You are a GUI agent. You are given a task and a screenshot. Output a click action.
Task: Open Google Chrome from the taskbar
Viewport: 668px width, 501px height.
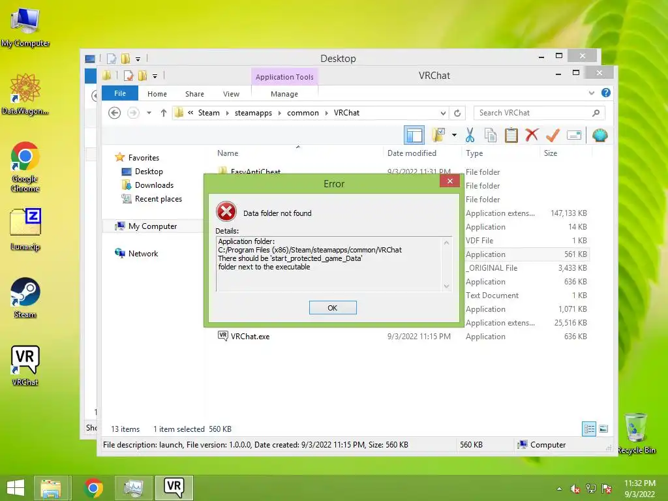pos(93,488)
